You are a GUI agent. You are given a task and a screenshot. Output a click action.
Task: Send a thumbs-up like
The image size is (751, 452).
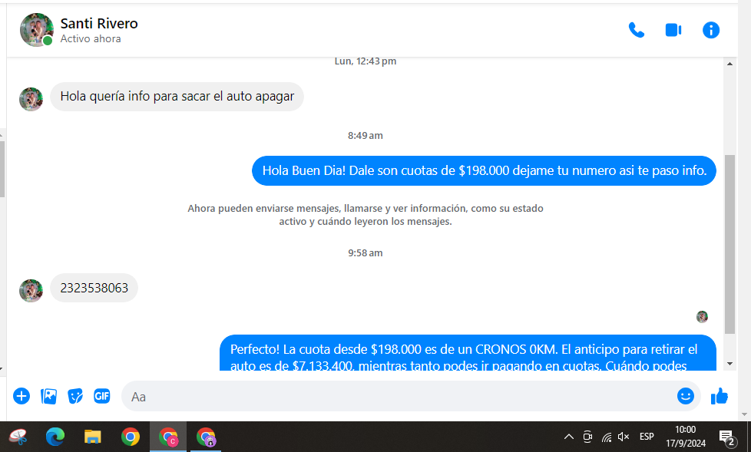pos(719,396)
